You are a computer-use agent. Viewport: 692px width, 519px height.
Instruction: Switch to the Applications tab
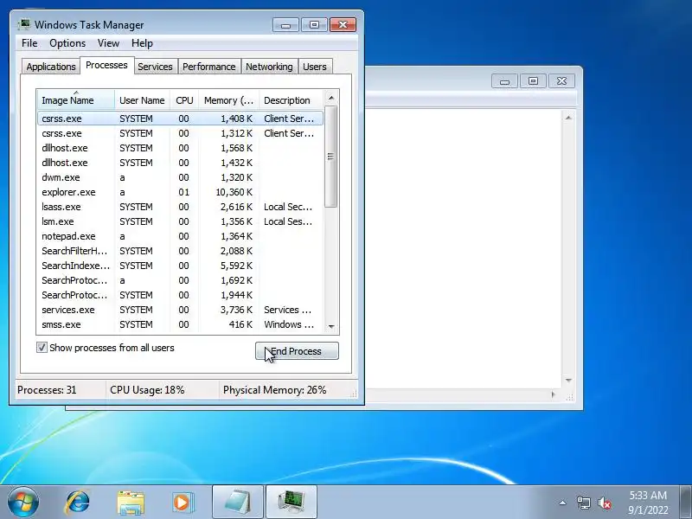pos(51,67)
